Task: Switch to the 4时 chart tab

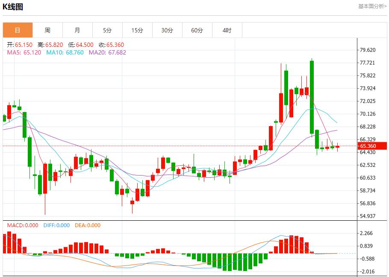Action: point(227,30)
